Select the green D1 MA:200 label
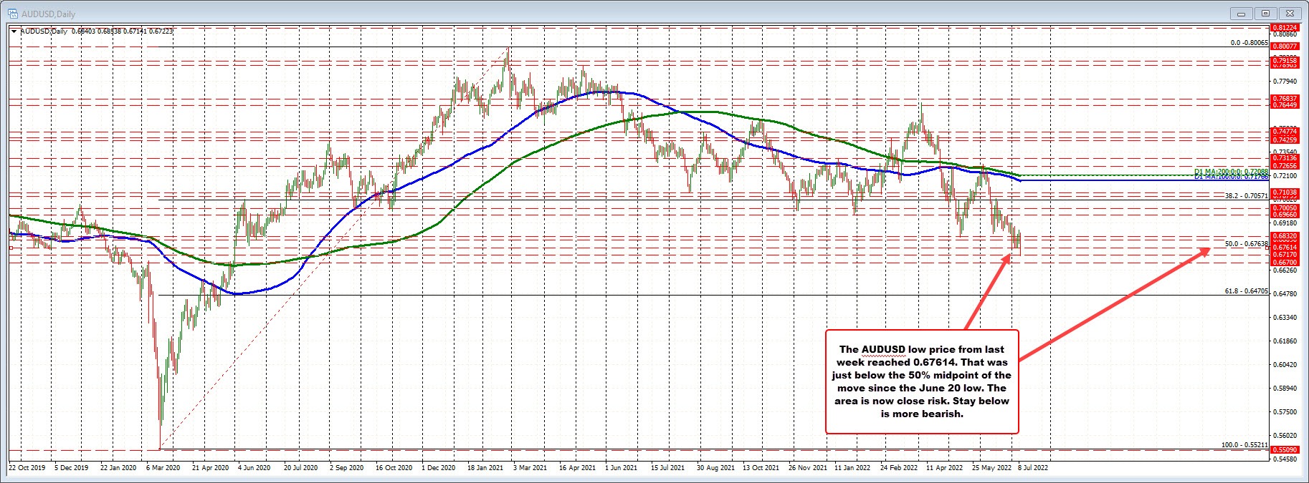Viewport: 1309px width, 483px height. (1231, 172)
